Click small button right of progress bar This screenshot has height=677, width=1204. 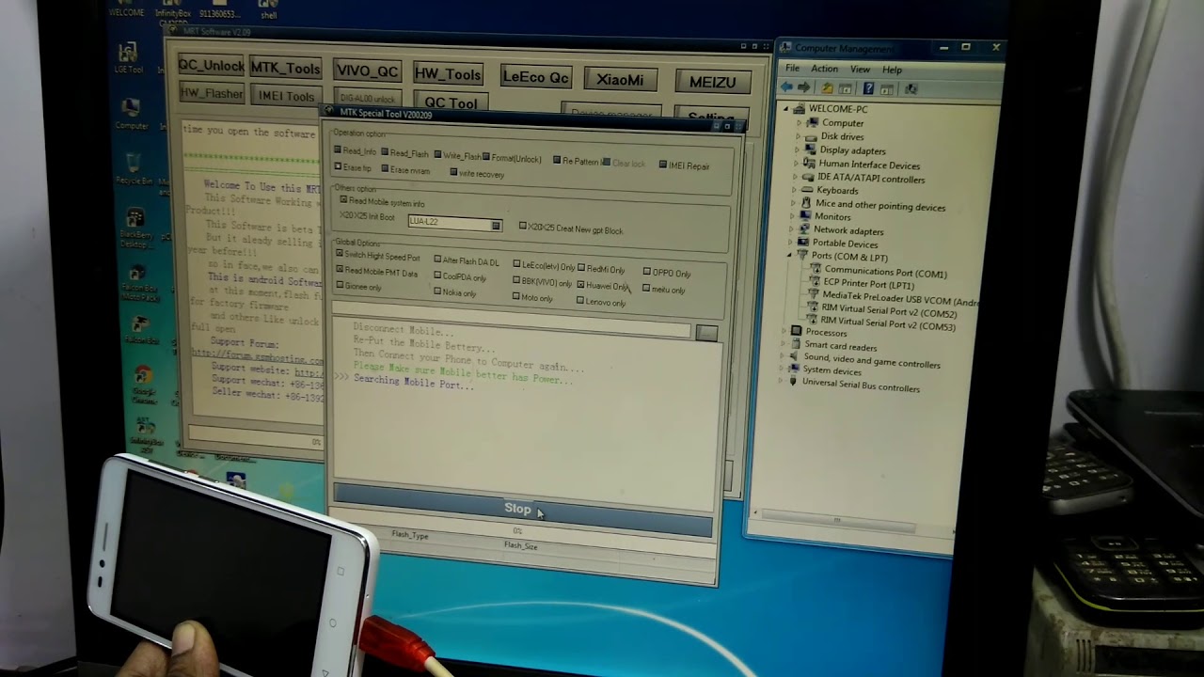[x=706, y=333]
